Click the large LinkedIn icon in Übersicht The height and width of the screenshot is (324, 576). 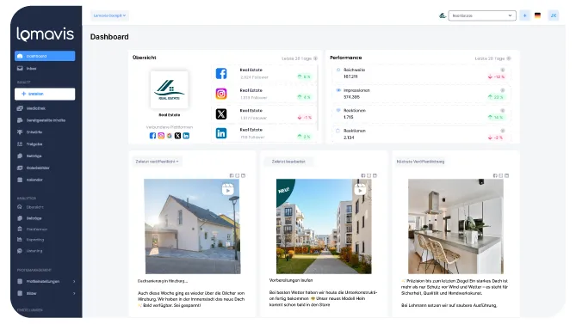click(x=221, y=133)
